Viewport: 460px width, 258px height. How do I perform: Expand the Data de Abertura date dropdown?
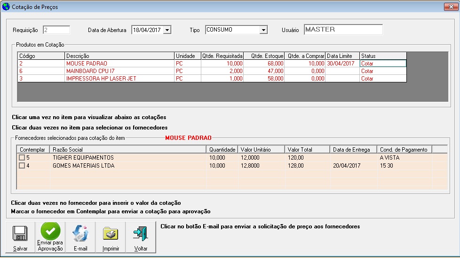tap(167, 30)
